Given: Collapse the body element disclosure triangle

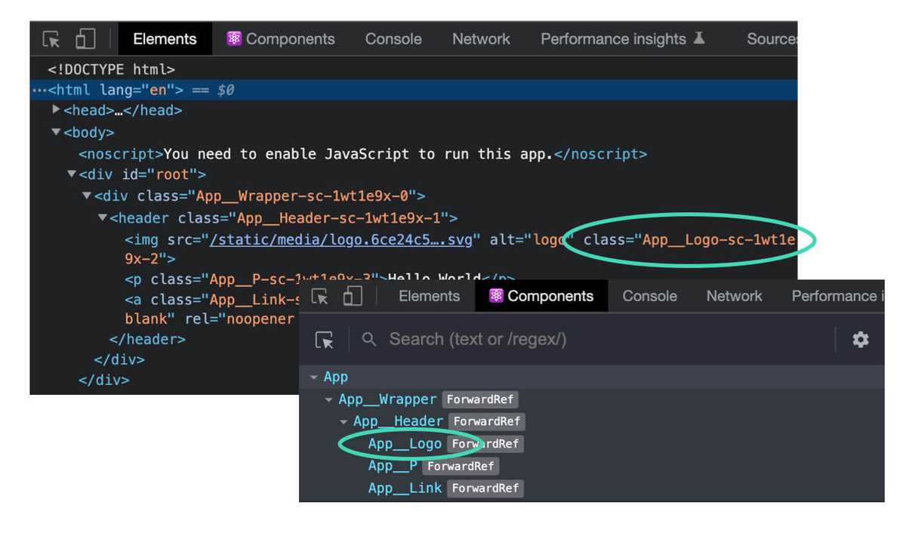Looking at the screenshot, I should tap(56, 131).
